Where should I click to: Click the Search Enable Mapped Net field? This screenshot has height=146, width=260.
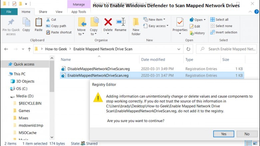(x=227, y=49)
